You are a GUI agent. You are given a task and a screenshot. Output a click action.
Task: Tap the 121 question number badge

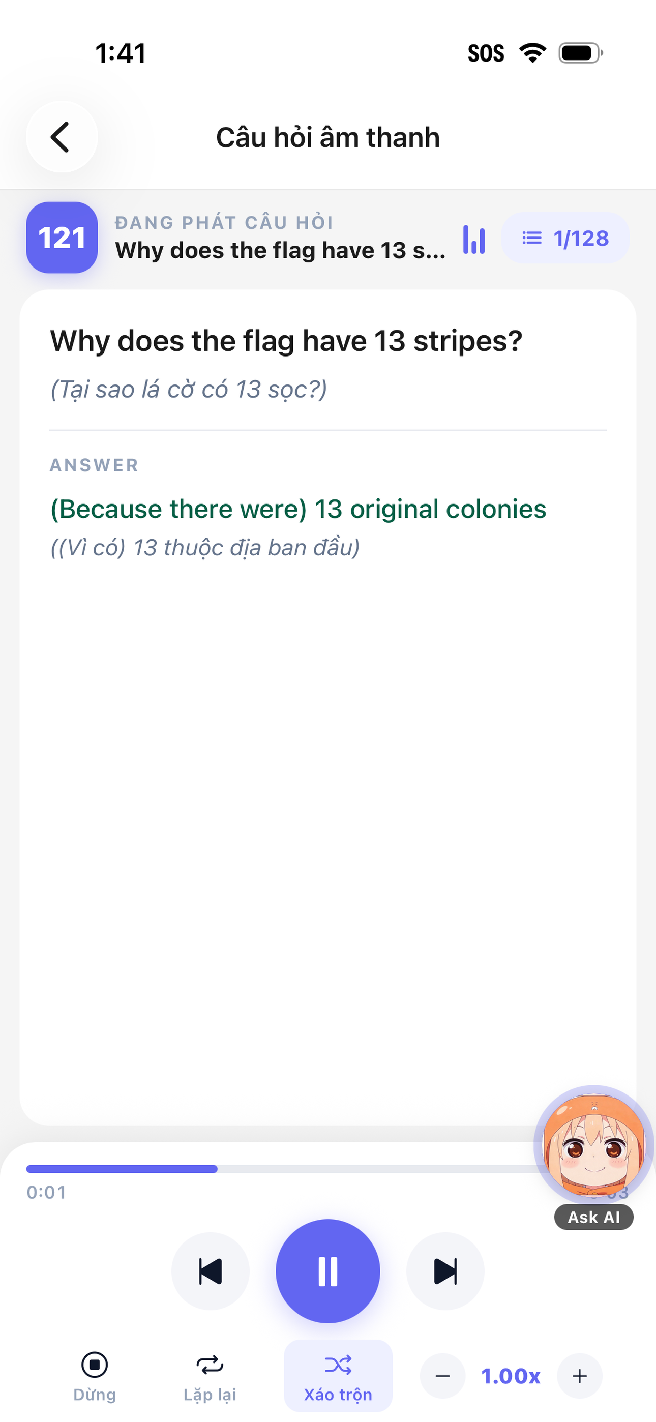[62, 238]
